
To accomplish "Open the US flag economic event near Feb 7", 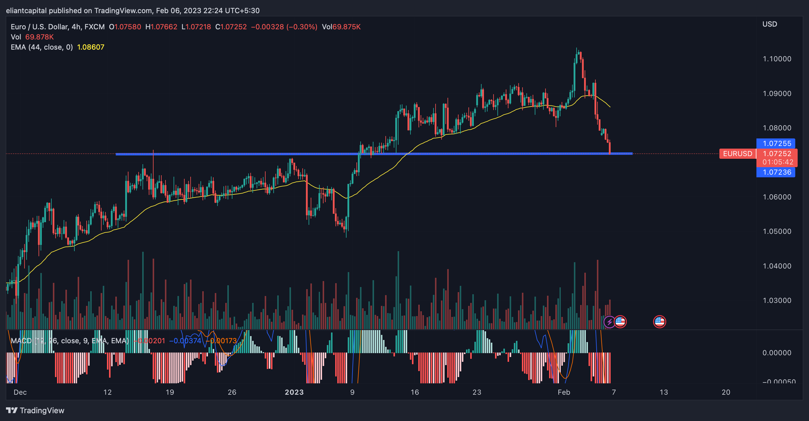I will click(x=621, y=322).
